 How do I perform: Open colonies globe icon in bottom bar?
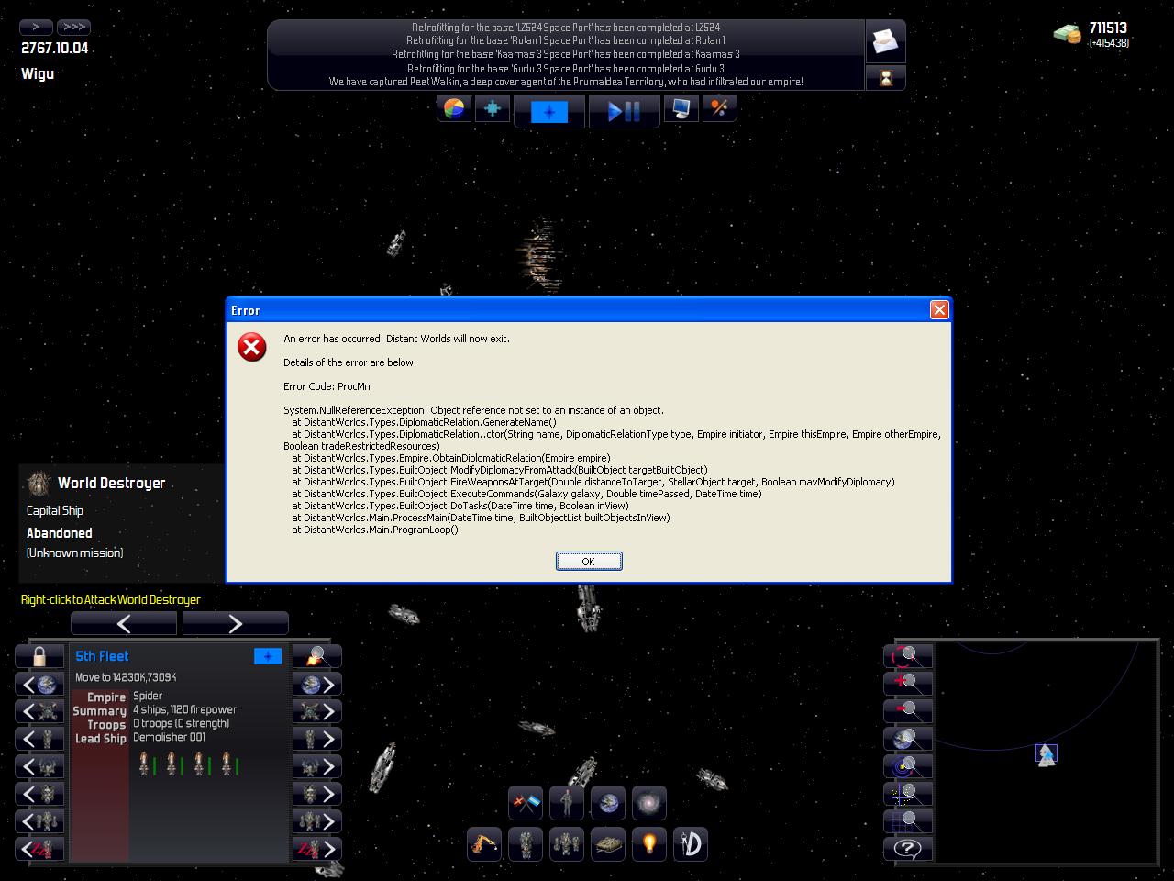point(608,803)
